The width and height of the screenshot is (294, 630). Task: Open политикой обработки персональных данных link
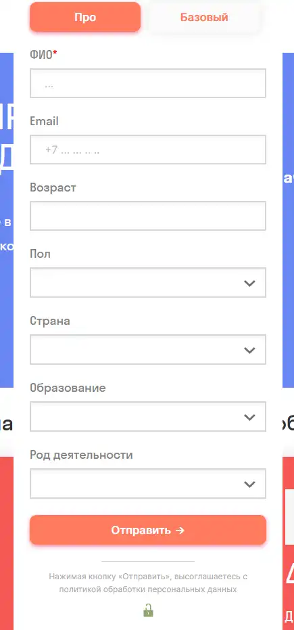pos(148,589)
